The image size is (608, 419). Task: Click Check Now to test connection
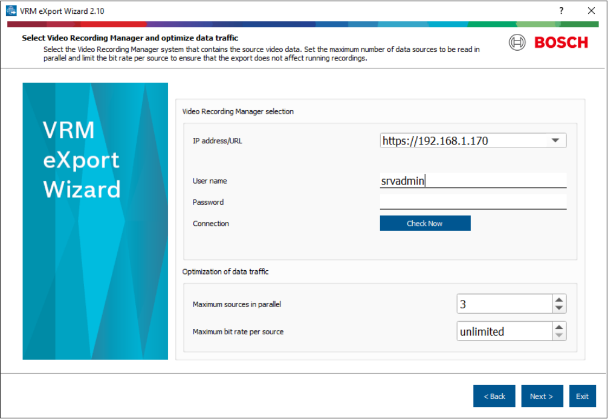[425, 223]
